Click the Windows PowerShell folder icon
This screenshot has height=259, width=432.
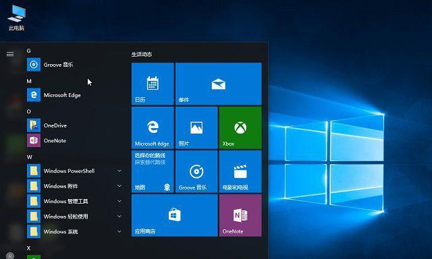[34, 171]
